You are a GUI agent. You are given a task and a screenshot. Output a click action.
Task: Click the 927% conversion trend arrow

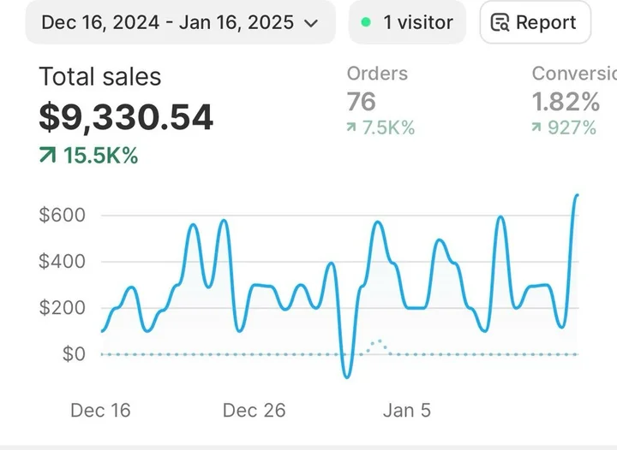(536, 127)
